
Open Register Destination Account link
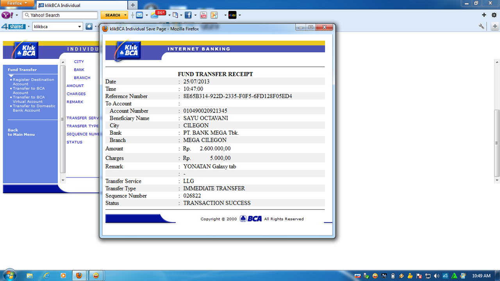[33, 82]
